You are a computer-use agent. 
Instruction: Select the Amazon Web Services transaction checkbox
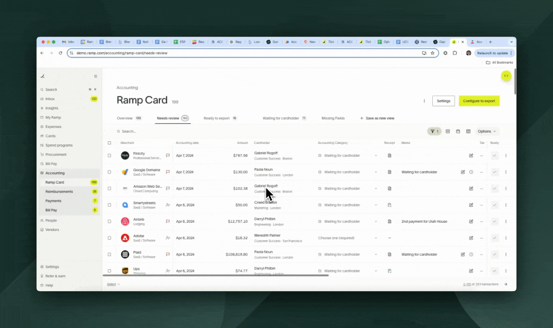click(109, 188)
